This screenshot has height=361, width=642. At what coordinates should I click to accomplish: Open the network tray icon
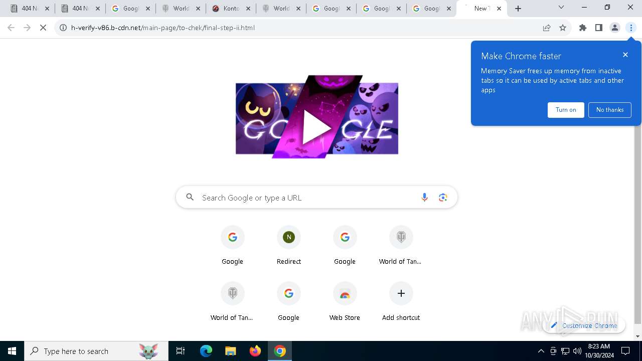coord(565,351)
